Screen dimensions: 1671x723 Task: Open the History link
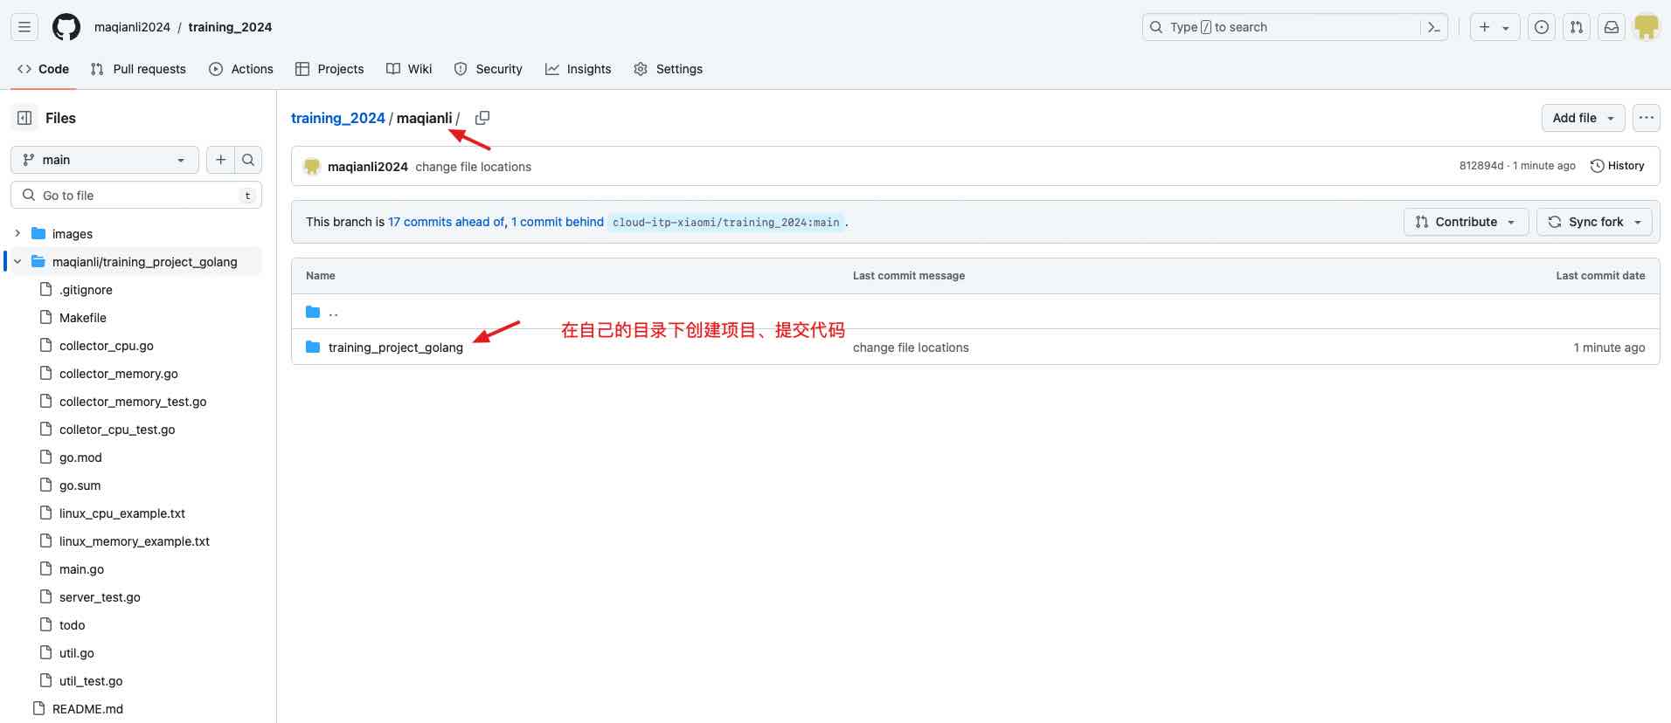[1618, 166]
